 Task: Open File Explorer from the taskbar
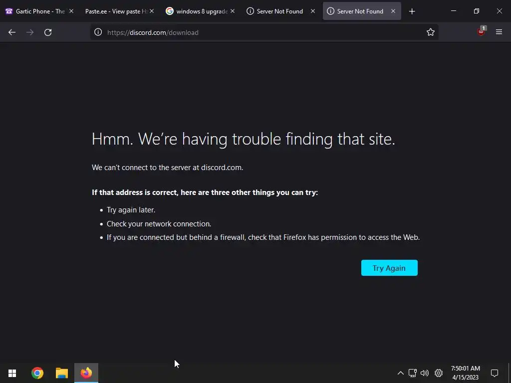[x=61, y=373]
